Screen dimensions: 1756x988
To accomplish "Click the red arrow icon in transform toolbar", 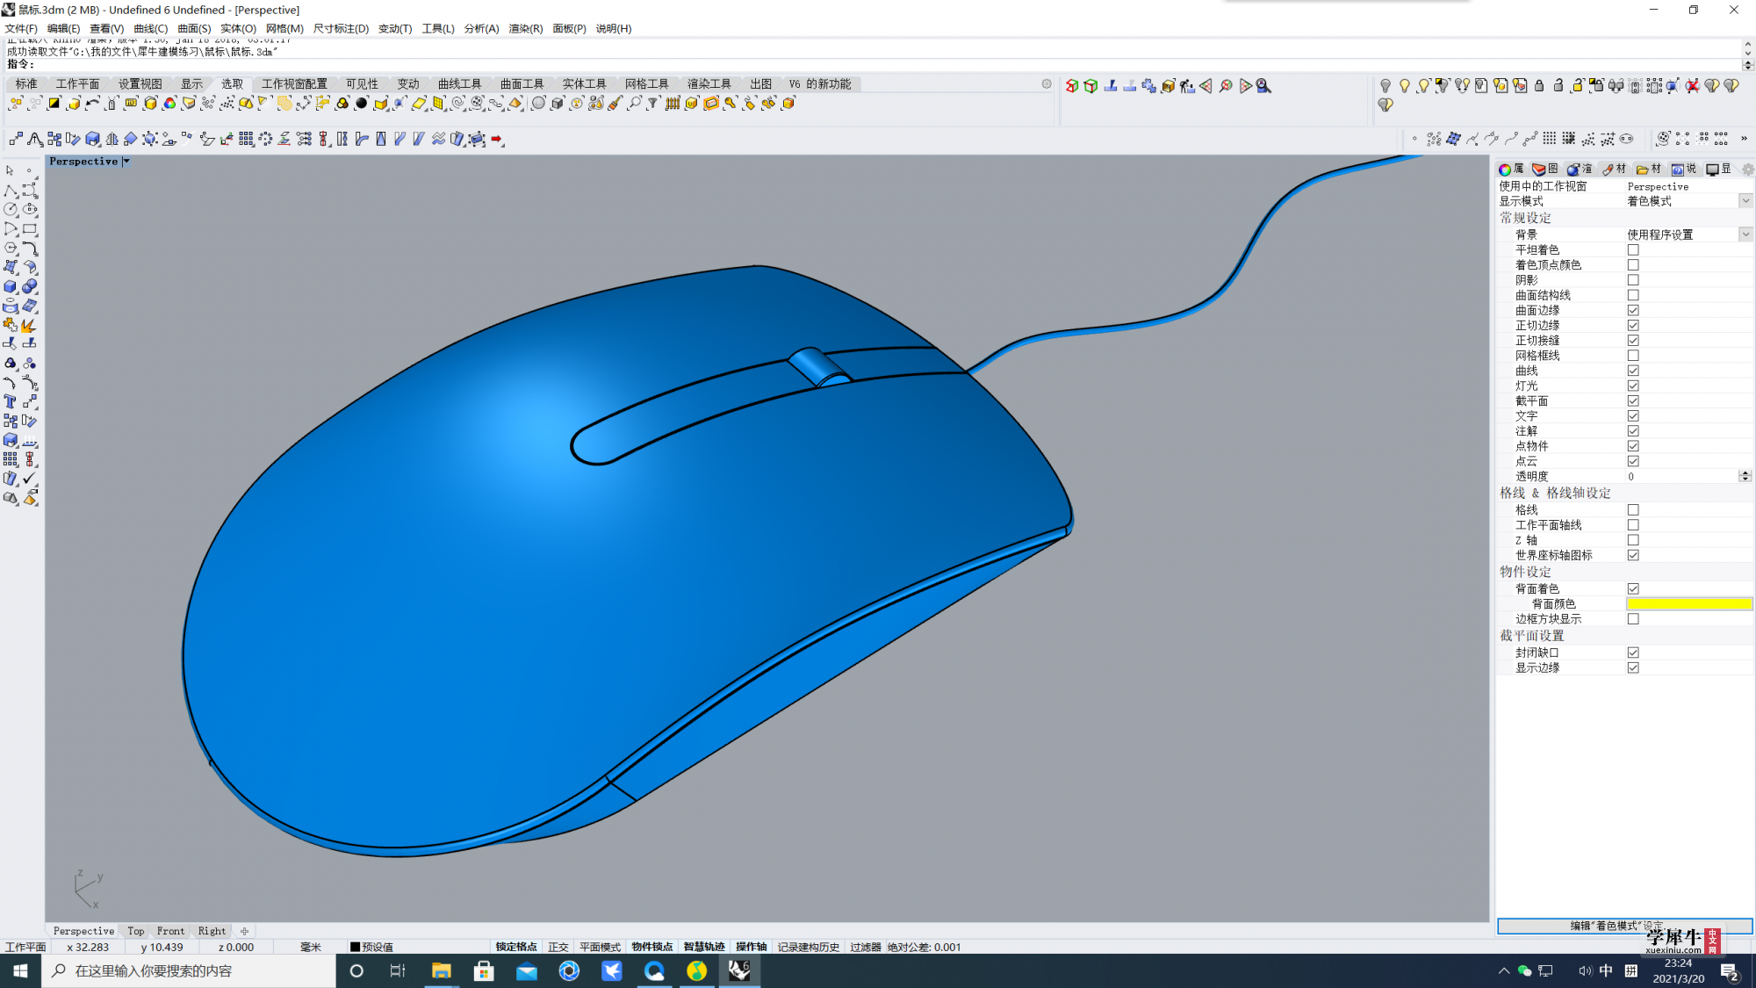I will click(x=497, y=140).
